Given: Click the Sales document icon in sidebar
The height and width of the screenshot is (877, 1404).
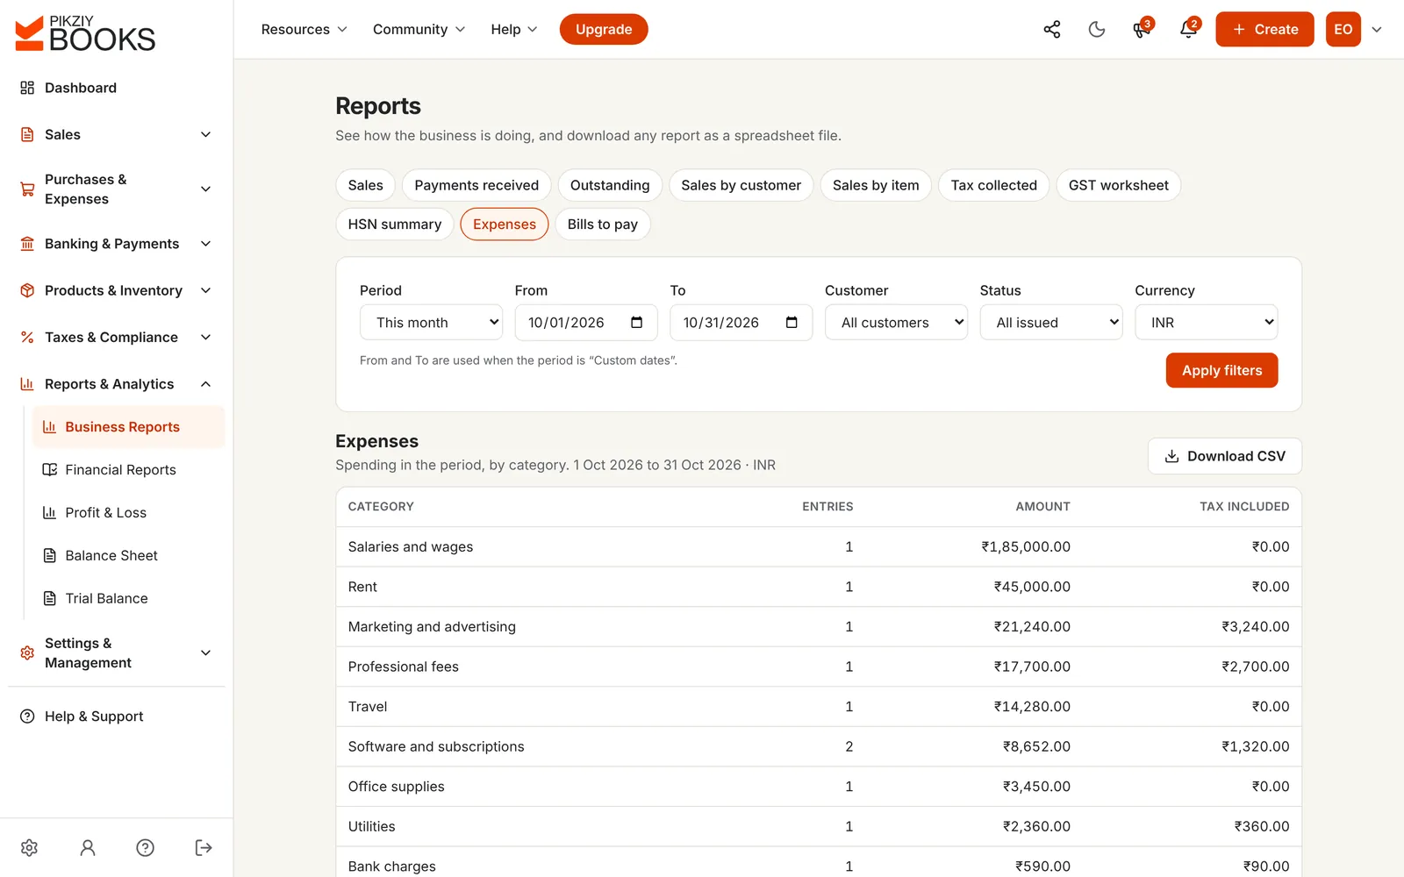Looking at the screenshot, I should click(x=27, y=134).
